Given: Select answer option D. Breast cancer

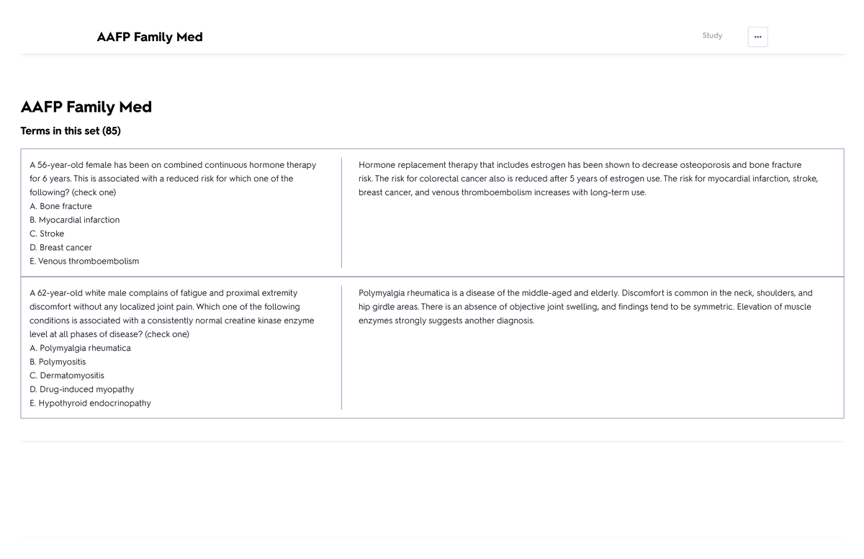Looking at the screenshot, I should click(x=60, y=247).
